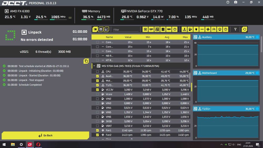Open File Explorer from the taskbar
Screen dimensions: 263x148
13,145
